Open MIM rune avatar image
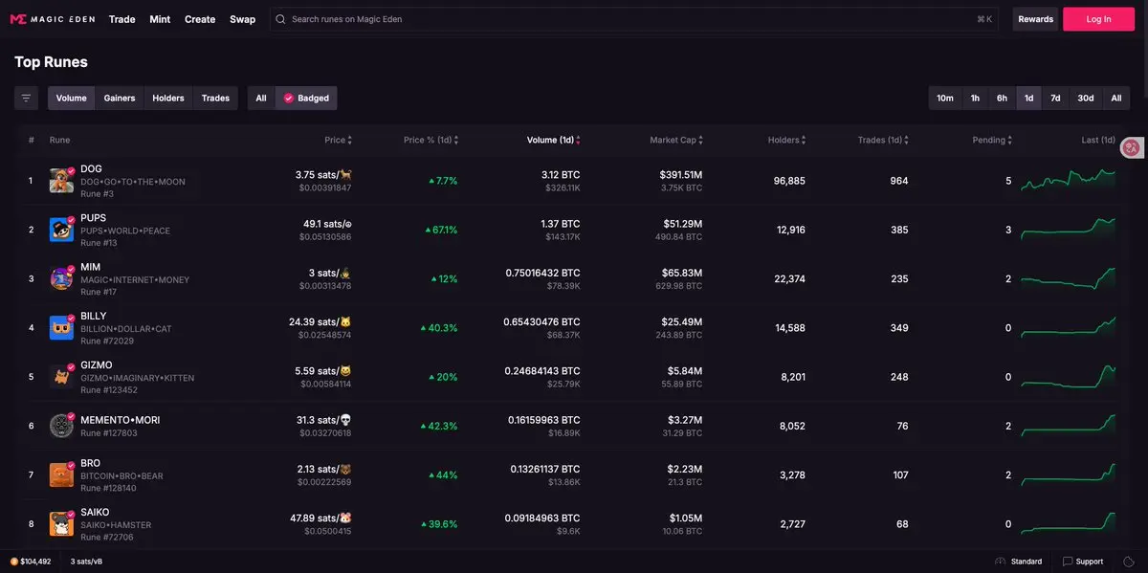This screenshot has width=1148, height=573. tap(62, 278)
